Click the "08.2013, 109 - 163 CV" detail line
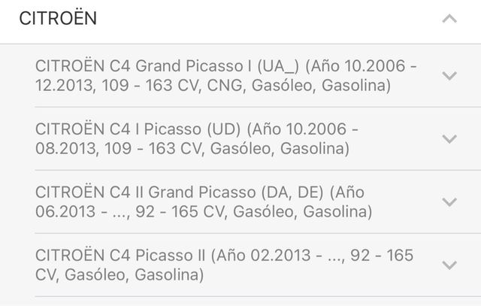 pyautogui.click(x=113, y=150)
